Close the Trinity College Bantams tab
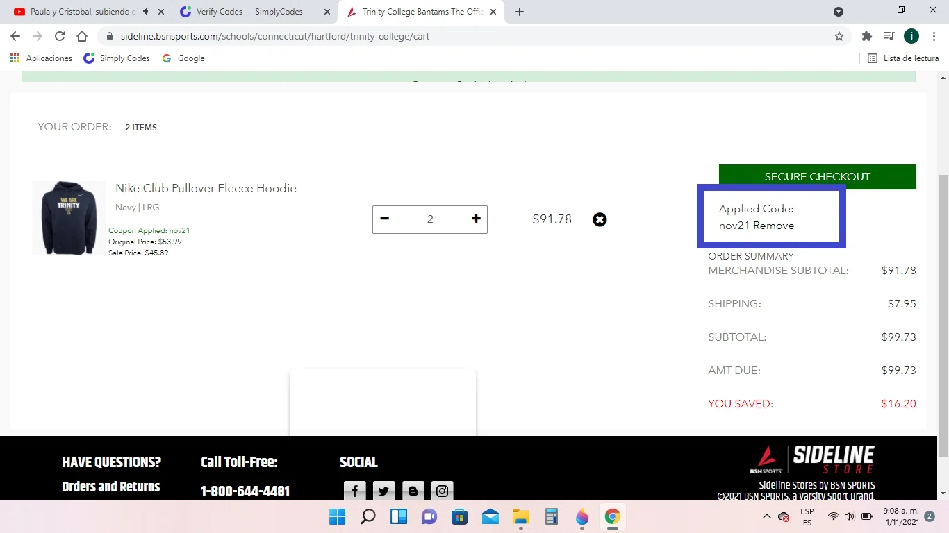This screenshot has width=949, height=533. [x=493, y=12]
